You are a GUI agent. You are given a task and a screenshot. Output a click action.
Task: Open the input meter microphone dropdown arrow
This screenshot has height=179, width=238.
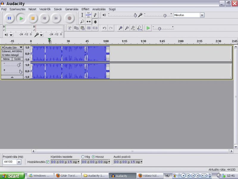point(41,35)
